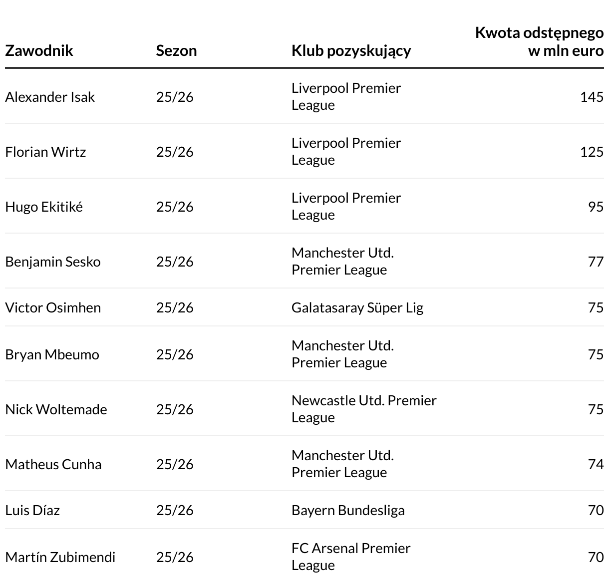
Task: Click the Klub pozyskujący column header
Action: [351, 50]
